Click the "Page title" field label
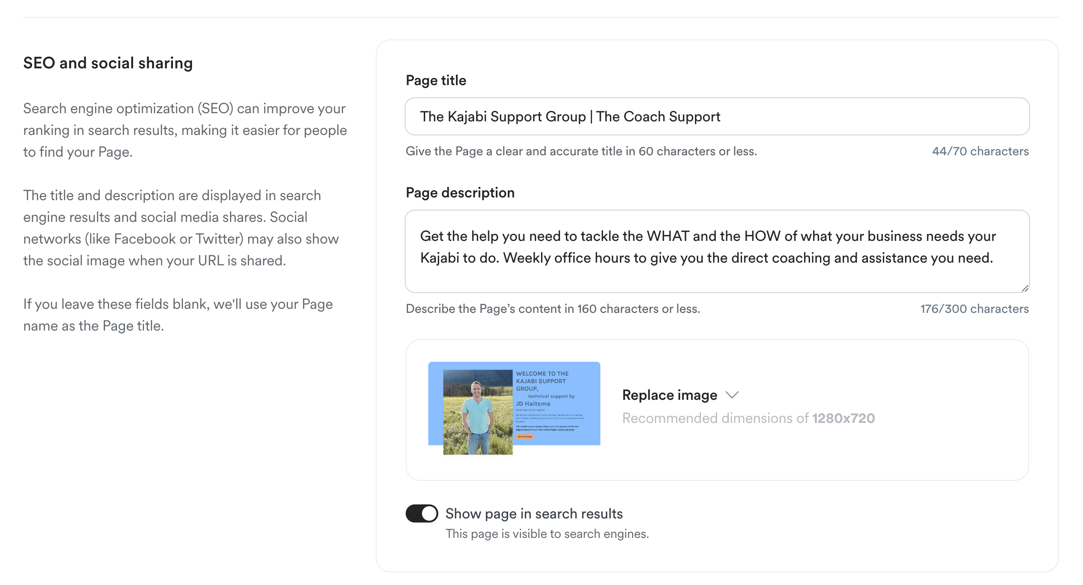 click(x=436, y=80)
